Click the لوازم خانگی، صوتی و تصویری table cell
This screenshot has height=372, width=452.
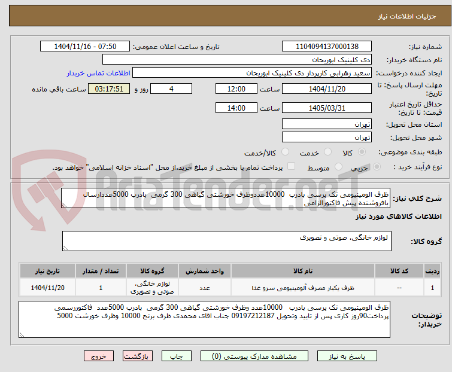tap(152, 288)
